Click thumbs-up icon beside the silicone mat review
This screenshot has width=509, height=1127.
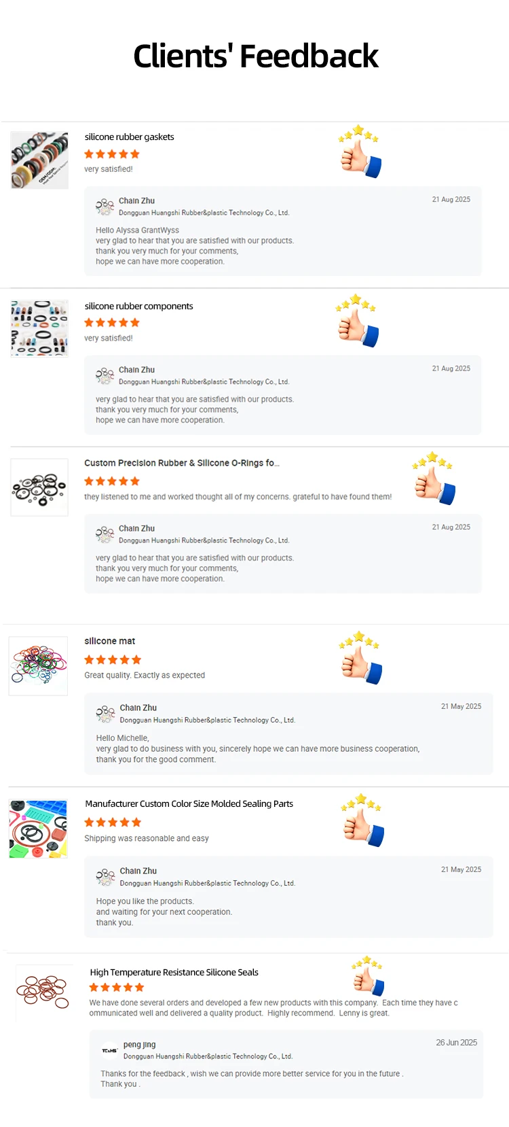tap(360, 659)
